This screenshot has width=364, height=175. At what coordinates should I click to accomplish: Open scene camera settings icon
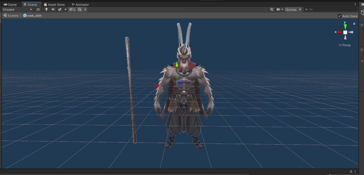click(278, 9)
